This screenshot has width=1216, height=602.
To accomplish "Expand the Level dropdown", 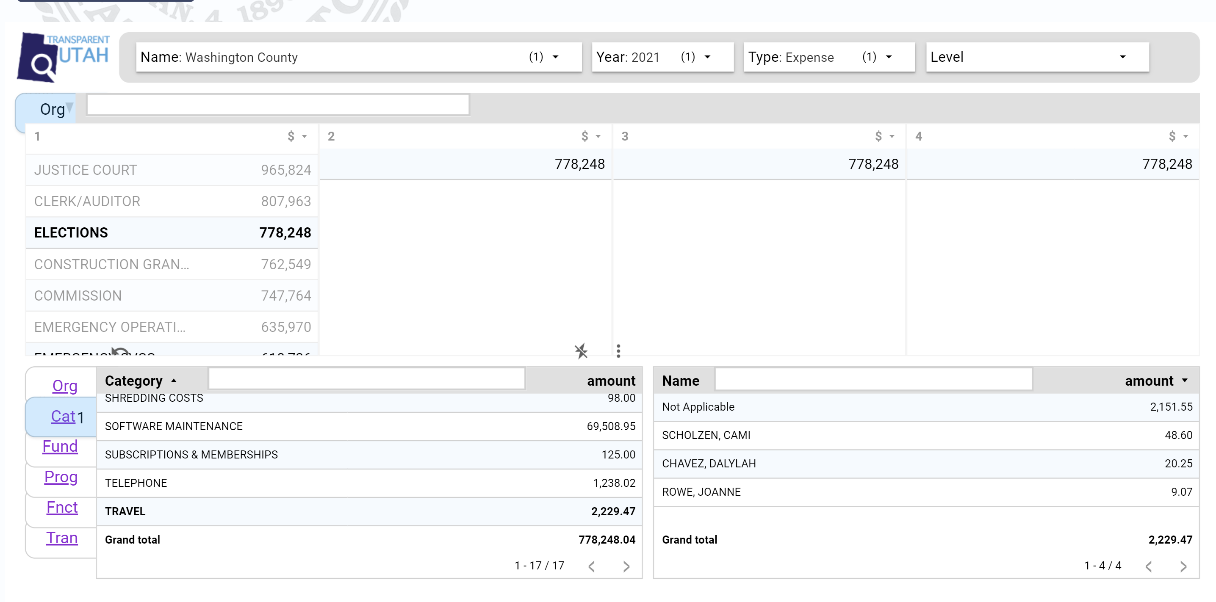I will click(1037, 57).
